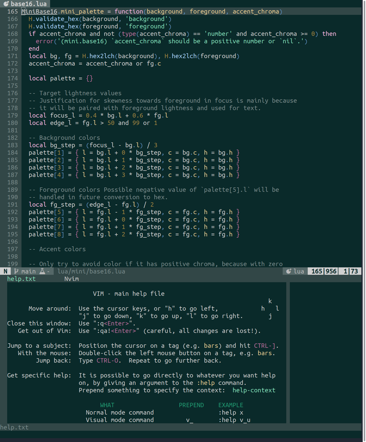366x442 pixels.
Task: Switch to the base16.lua tab
Action: [x=28, y=4]
